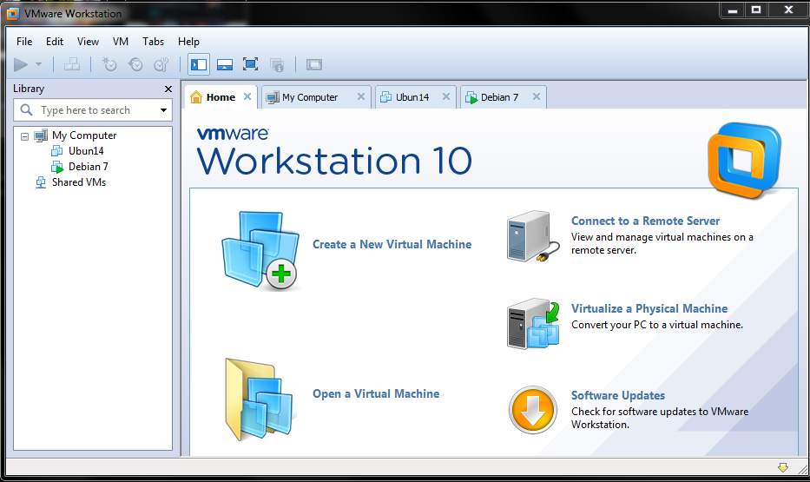Image resolution: width=810 pixels, height=482 pixels.
Task: Collapse the My Computer tree node
Action: click(24, 136)
